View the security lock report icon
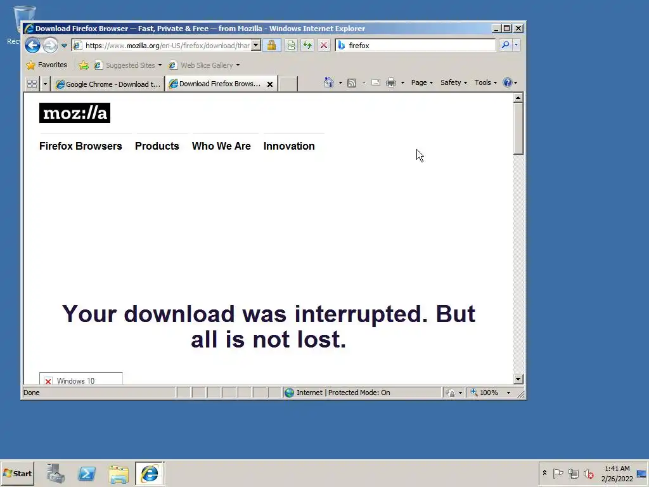The image size is (649, 487). (x=271, y=45)
